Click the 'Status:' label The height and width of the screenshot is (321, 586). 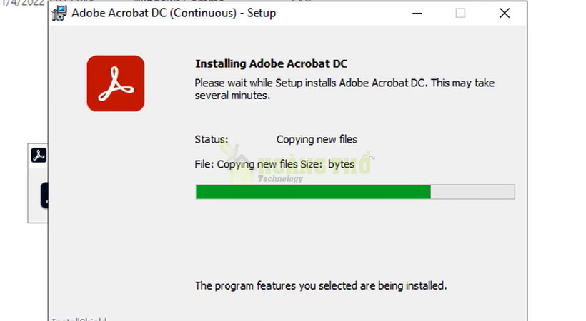pyautogui.click(x=211, y=140)
